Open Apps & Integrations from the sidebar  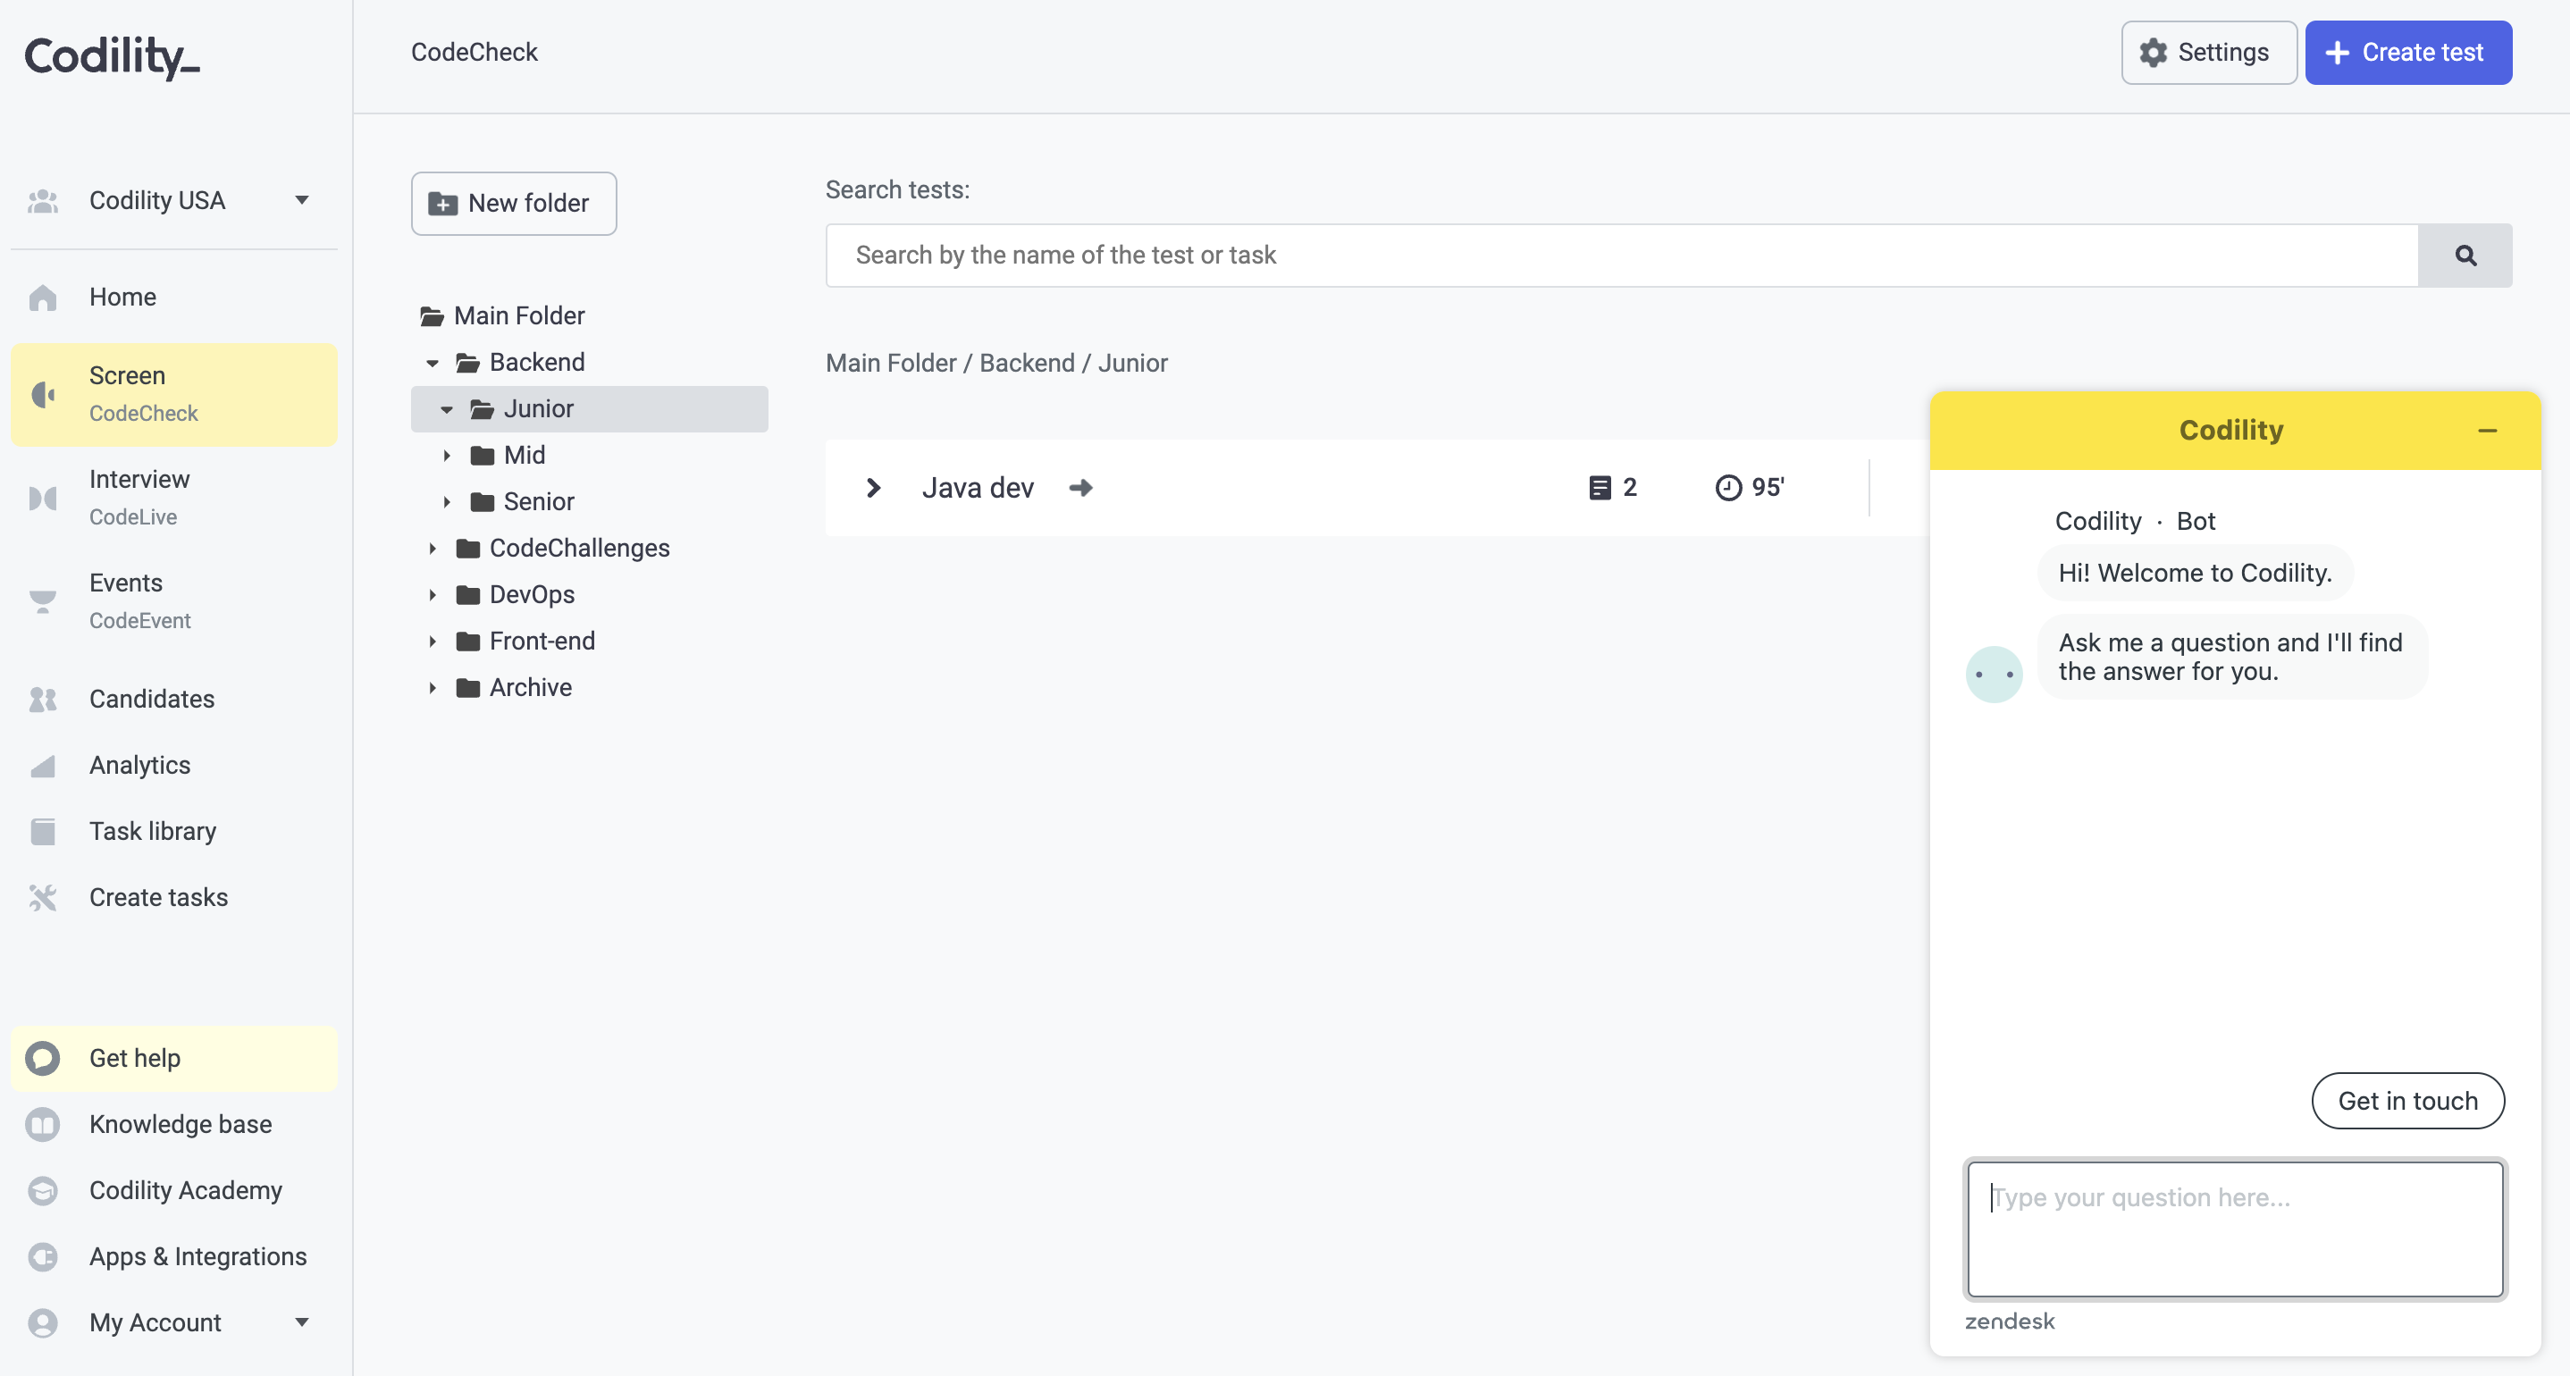197,1256
